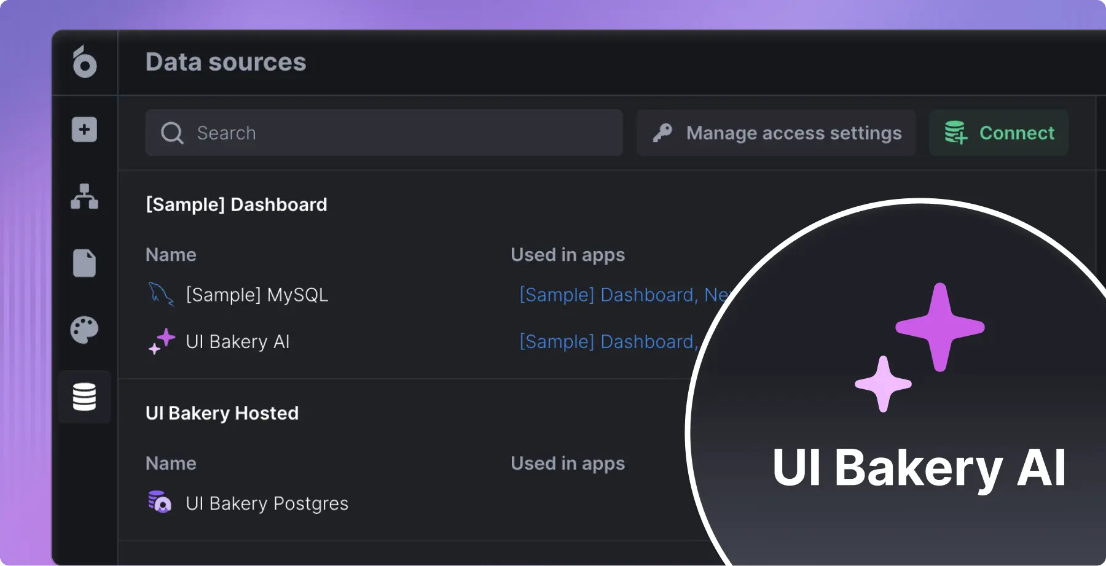The image size is (1106, 566).
Task: Click the Connect button
Action: tap(998, 133)
